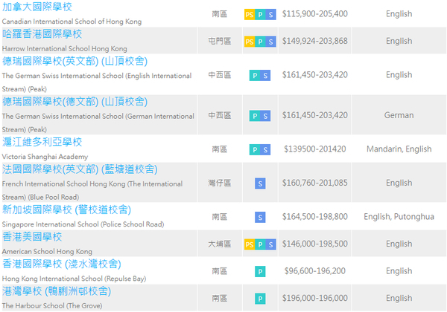Click P badge in Hong Kong International School row

[x=260, y=272]
